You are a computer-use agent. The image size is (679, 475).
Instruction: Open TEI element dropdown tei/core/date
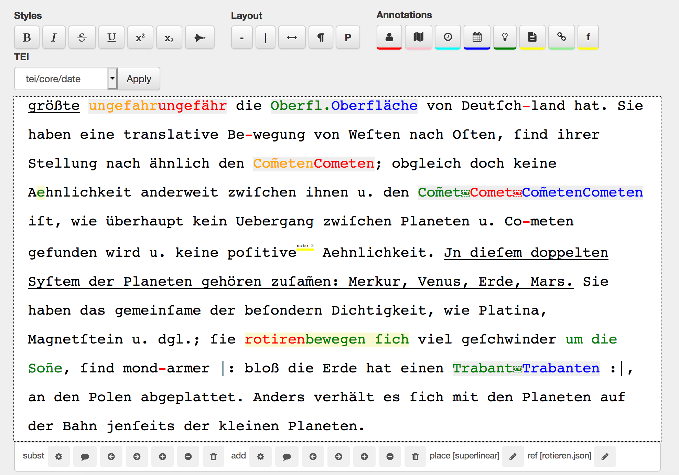(66, 79)
